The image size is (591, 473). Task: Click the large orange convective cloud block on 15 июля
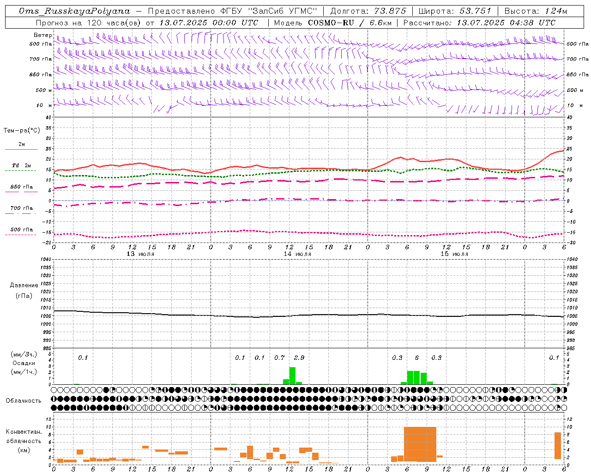(420, 444)
